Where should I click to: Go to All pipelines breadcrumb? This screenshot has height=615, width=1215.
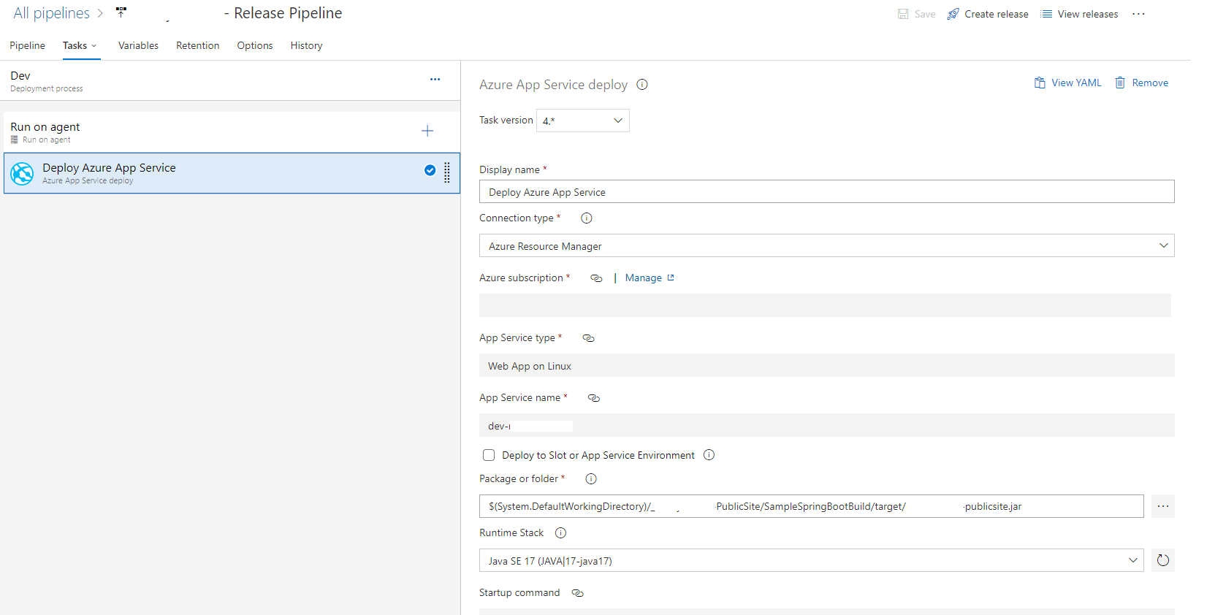coord(51,13)
